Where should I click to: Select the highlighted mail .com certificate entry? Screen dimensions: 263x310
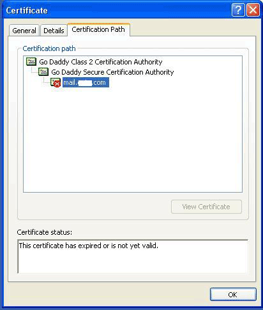pos(86,82)
